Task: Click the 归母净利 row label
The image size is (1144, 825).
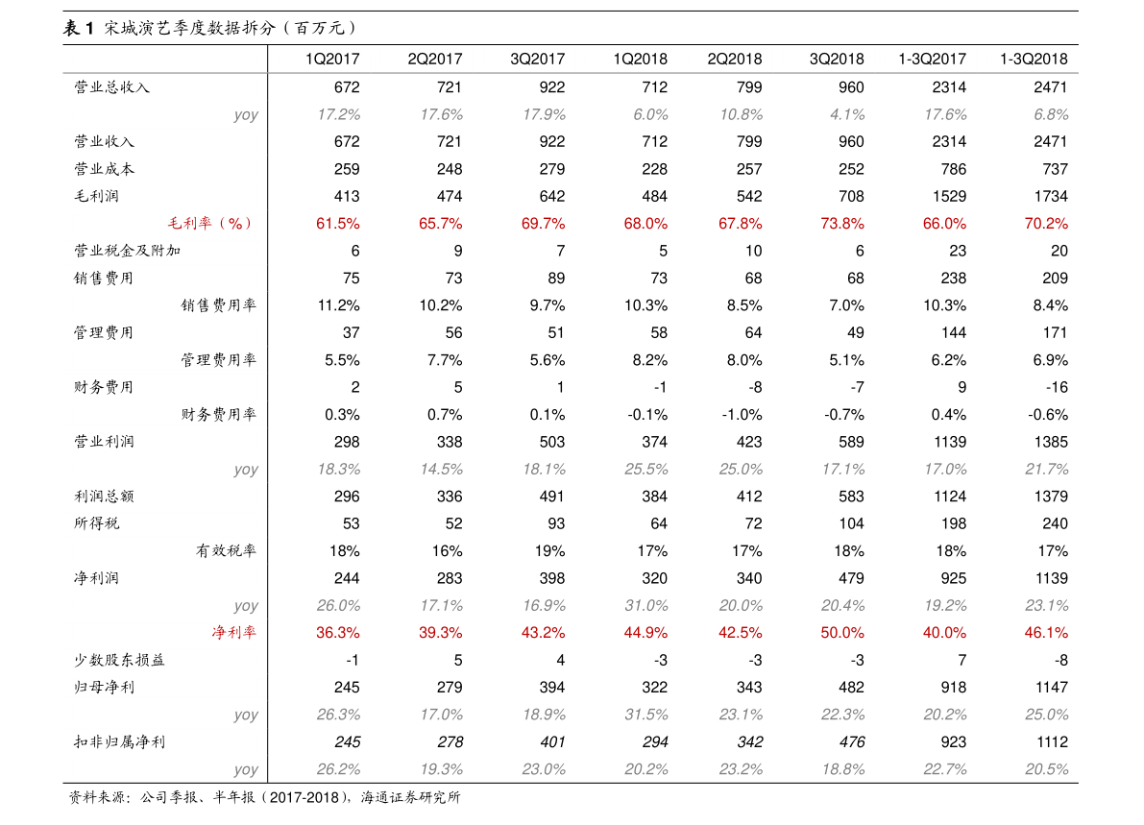Action: [x=104, y=687]
